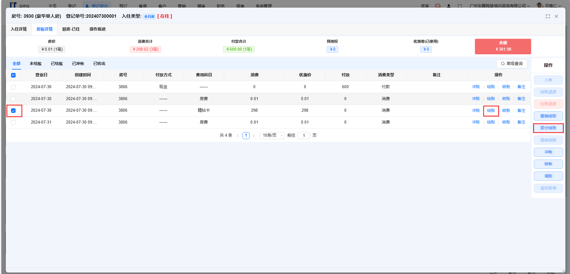This screenshot has height=274, width=570.
Task: Close the room account dialog
Action: click(556, 16)
